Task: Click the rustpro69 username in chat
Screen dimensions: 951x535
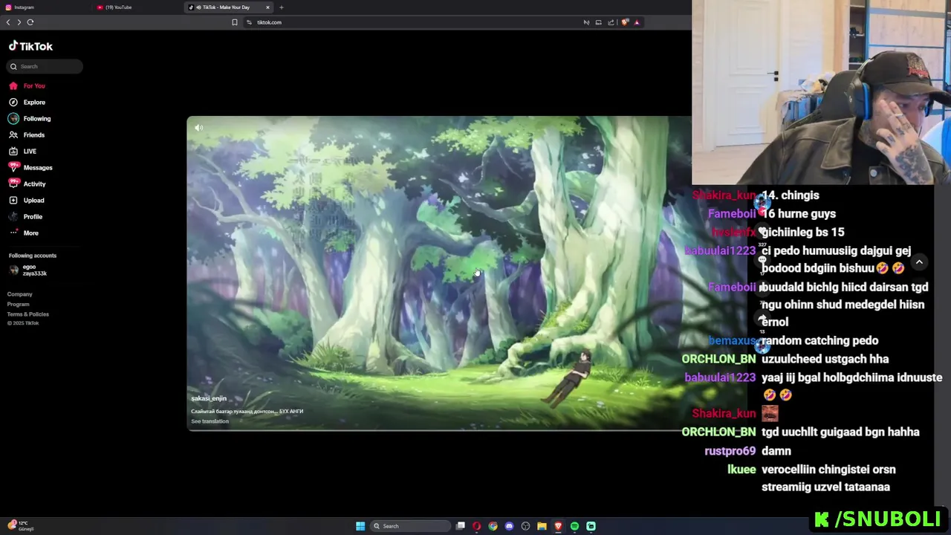Action: [730, 451]
